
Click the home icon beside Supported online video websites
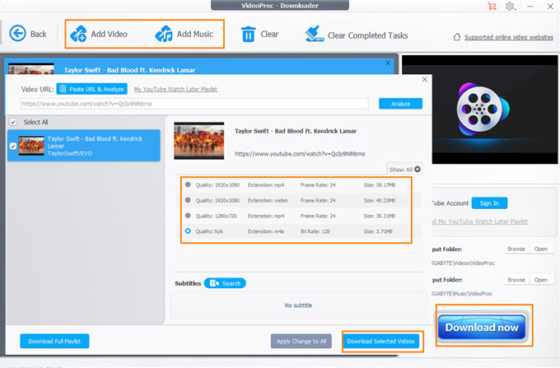457,37
